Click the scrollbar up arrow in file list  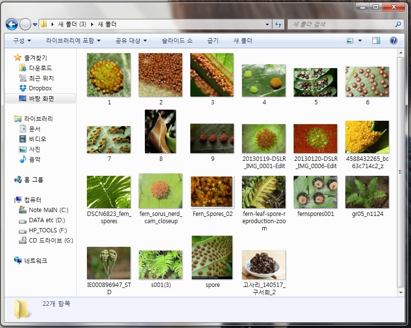point(401,53)
